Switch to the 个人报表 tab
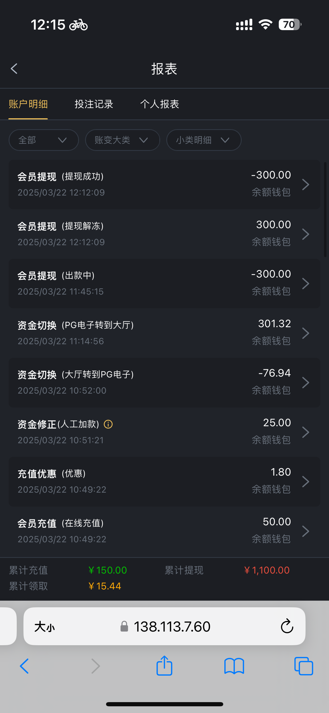329x713 pixels. pyautogui.click(x=160, y=104)
